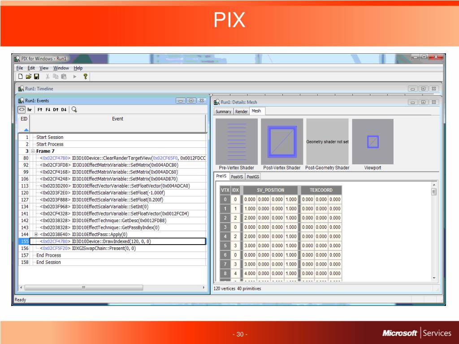This screenshot has width=459, height=344.
Task: Select the PostVS data tab
Action: tap(237, 176)
